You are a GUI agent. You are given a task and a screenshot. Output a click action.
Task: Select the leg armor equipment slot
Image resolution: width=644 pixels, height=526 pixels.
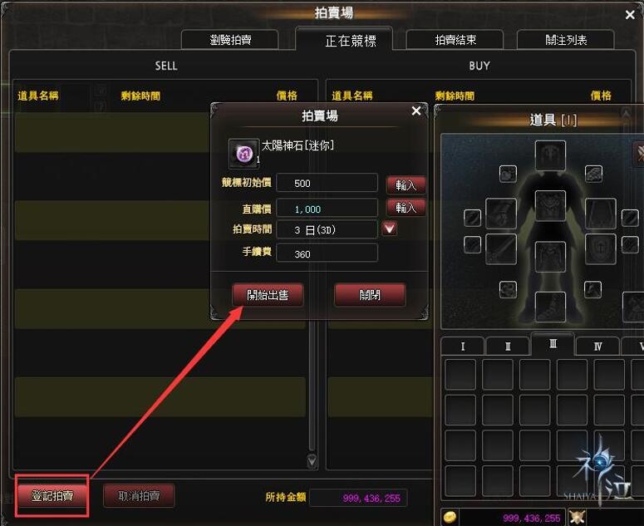pos(550,257)
